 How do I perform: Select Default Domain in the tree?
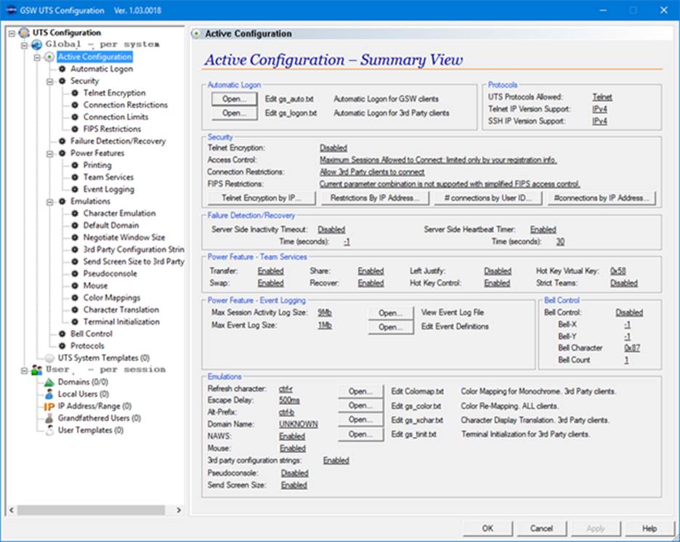(111, 225)
